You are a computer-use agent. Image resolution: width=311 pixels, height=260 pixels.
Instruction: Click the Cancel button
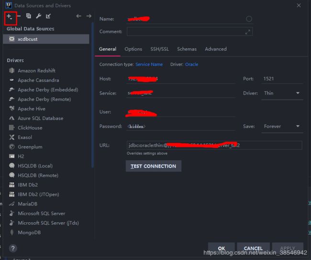(x=253, y=248)
